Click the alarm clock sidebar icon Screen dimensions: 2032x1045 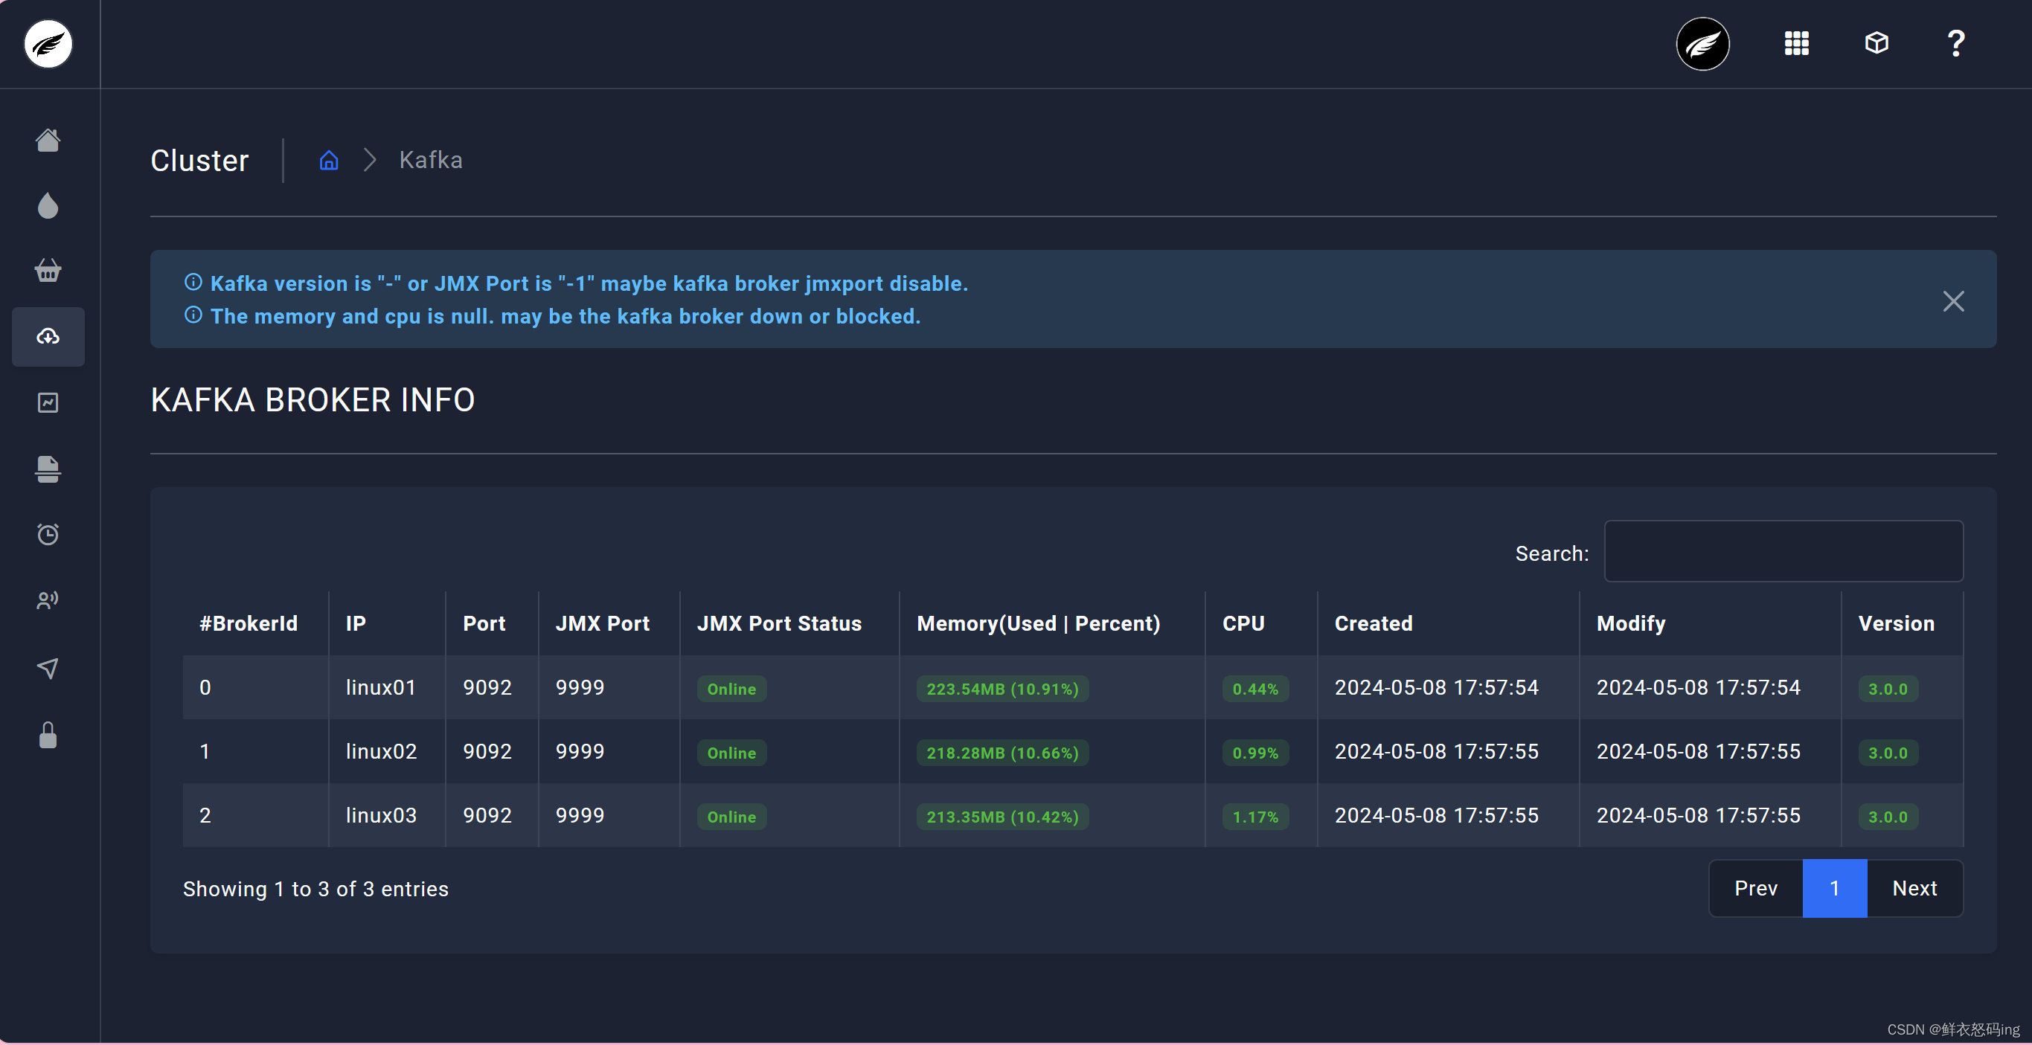click(x=48, y=535)
